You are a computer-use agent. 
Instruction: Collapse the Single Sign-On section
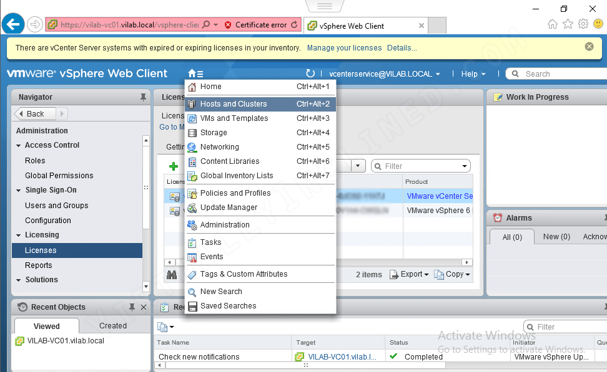click(x=19, y=191)
